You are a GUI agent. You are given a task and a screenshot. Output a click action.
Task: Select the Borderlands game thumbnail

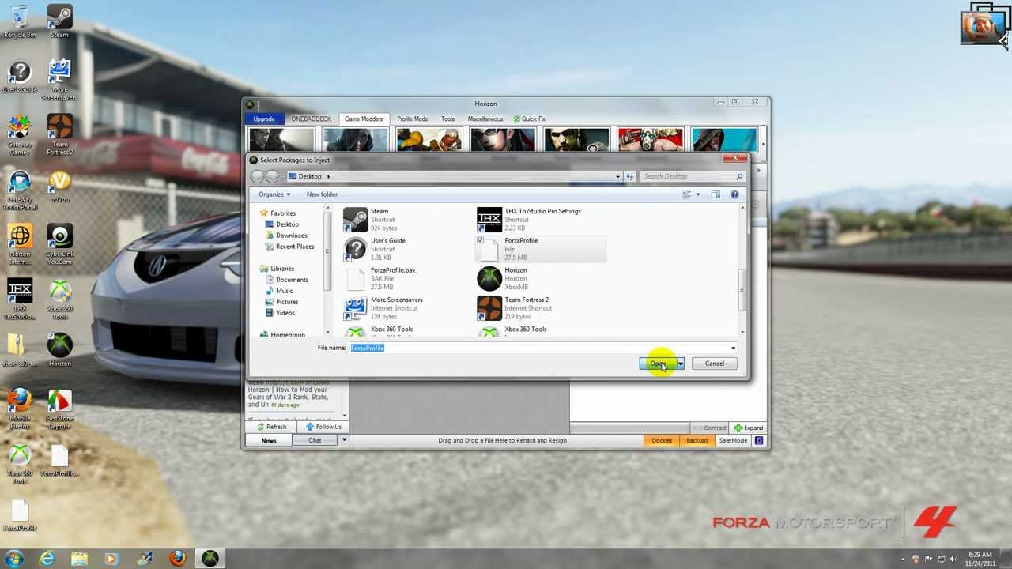click(650, 138)
